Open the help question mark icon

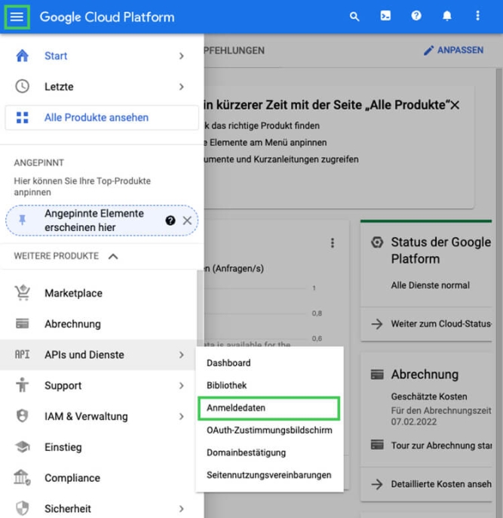coord(416,16)
